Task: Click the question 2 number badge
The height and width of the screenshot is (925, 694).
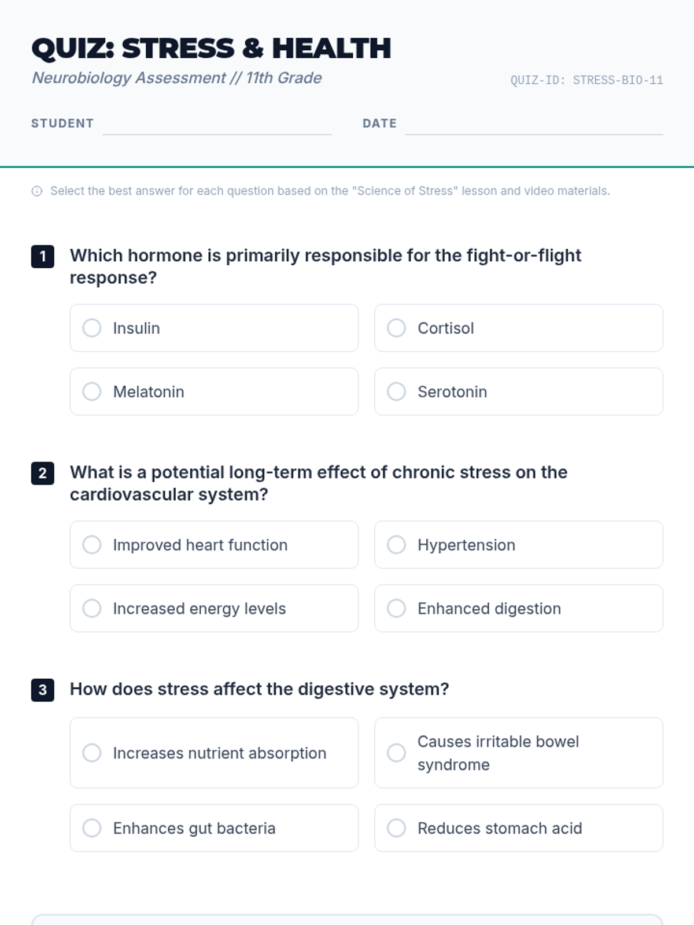Action: (43, 473)
